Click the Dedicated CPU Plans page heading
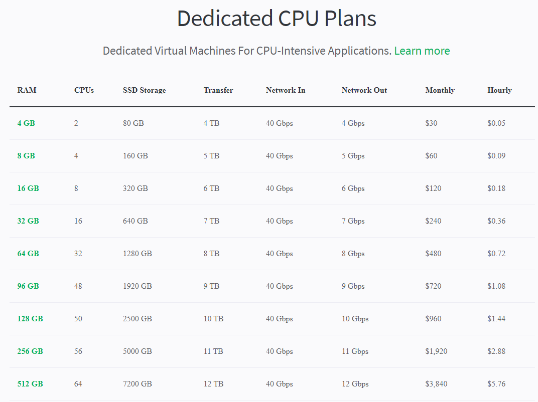The width and height of the screenshot is (538, 402). (277, 19)
